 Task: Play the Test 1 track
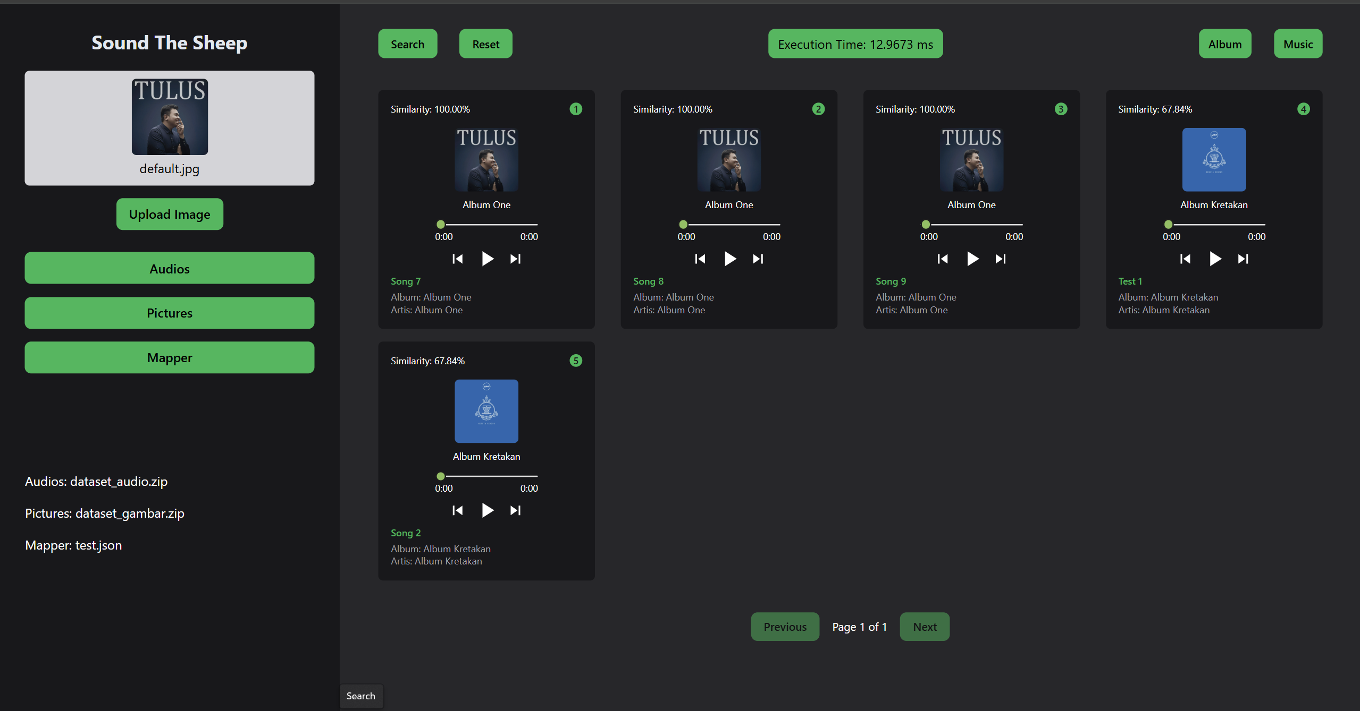pos(1215,259)
